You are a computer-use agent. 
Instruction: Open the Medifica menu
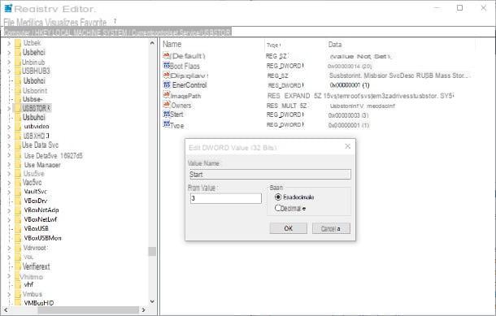coord(29,23)
